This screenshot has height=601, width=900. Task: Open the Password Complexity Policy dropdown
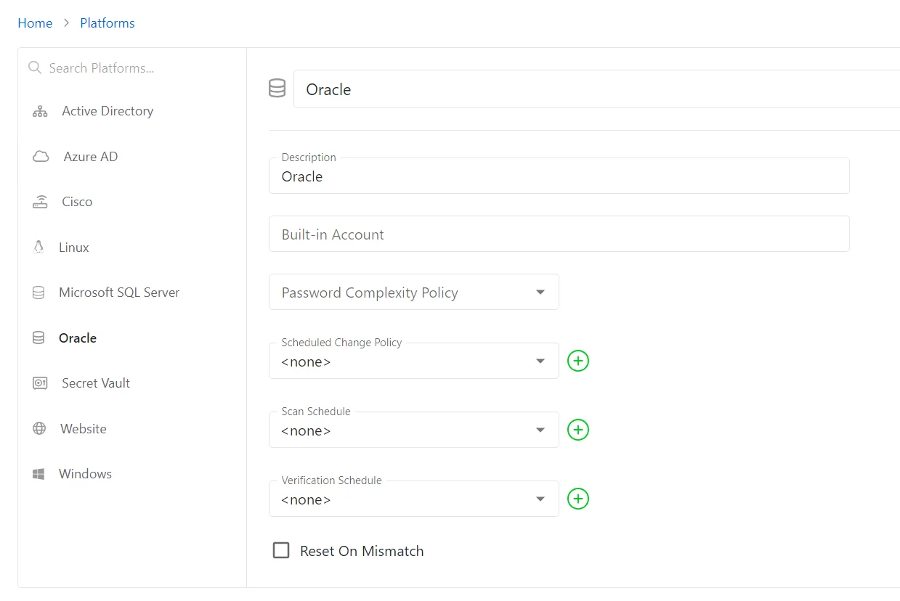tap(540, 292)
